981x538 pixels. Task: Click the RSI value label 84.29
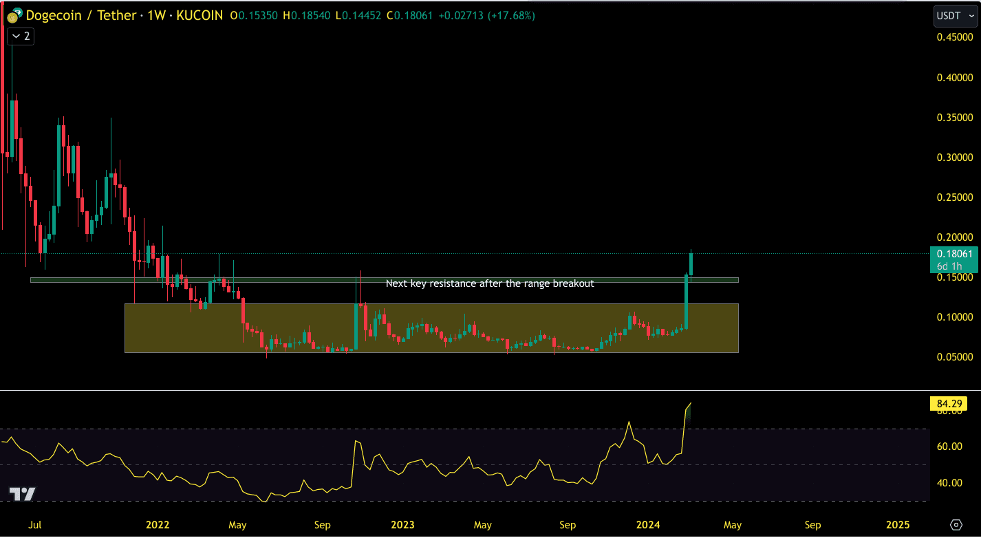(x=948, y=404)
